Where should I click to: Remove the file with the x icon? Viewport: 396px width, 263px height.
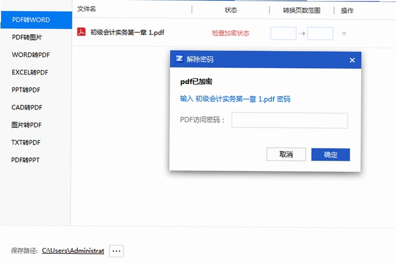coord(344,33)
